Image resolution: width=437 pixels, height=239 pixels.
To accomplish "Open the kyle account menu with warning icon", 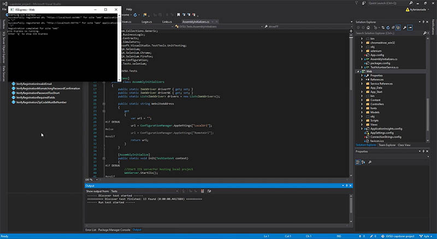I will (417, 9).
